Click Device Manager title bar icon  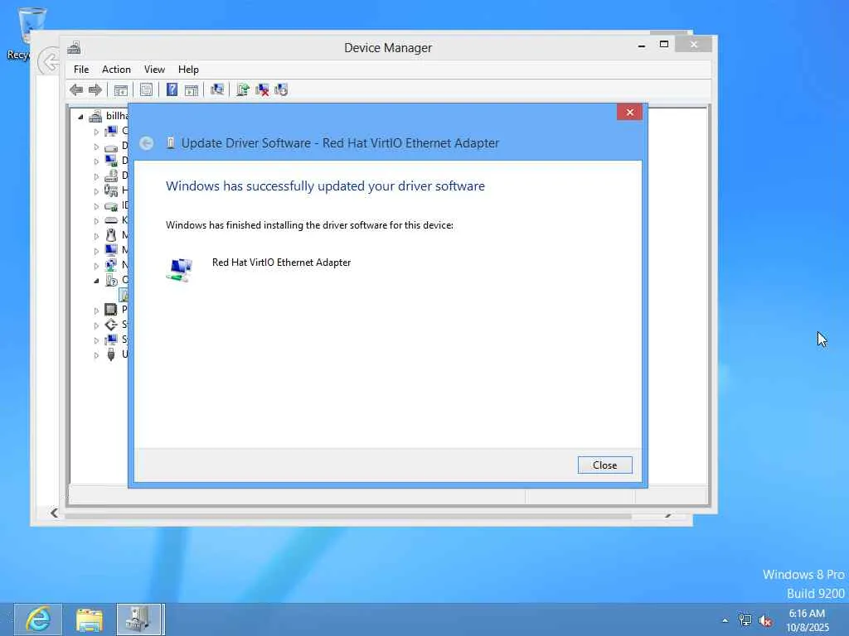[x=74, y=47]
